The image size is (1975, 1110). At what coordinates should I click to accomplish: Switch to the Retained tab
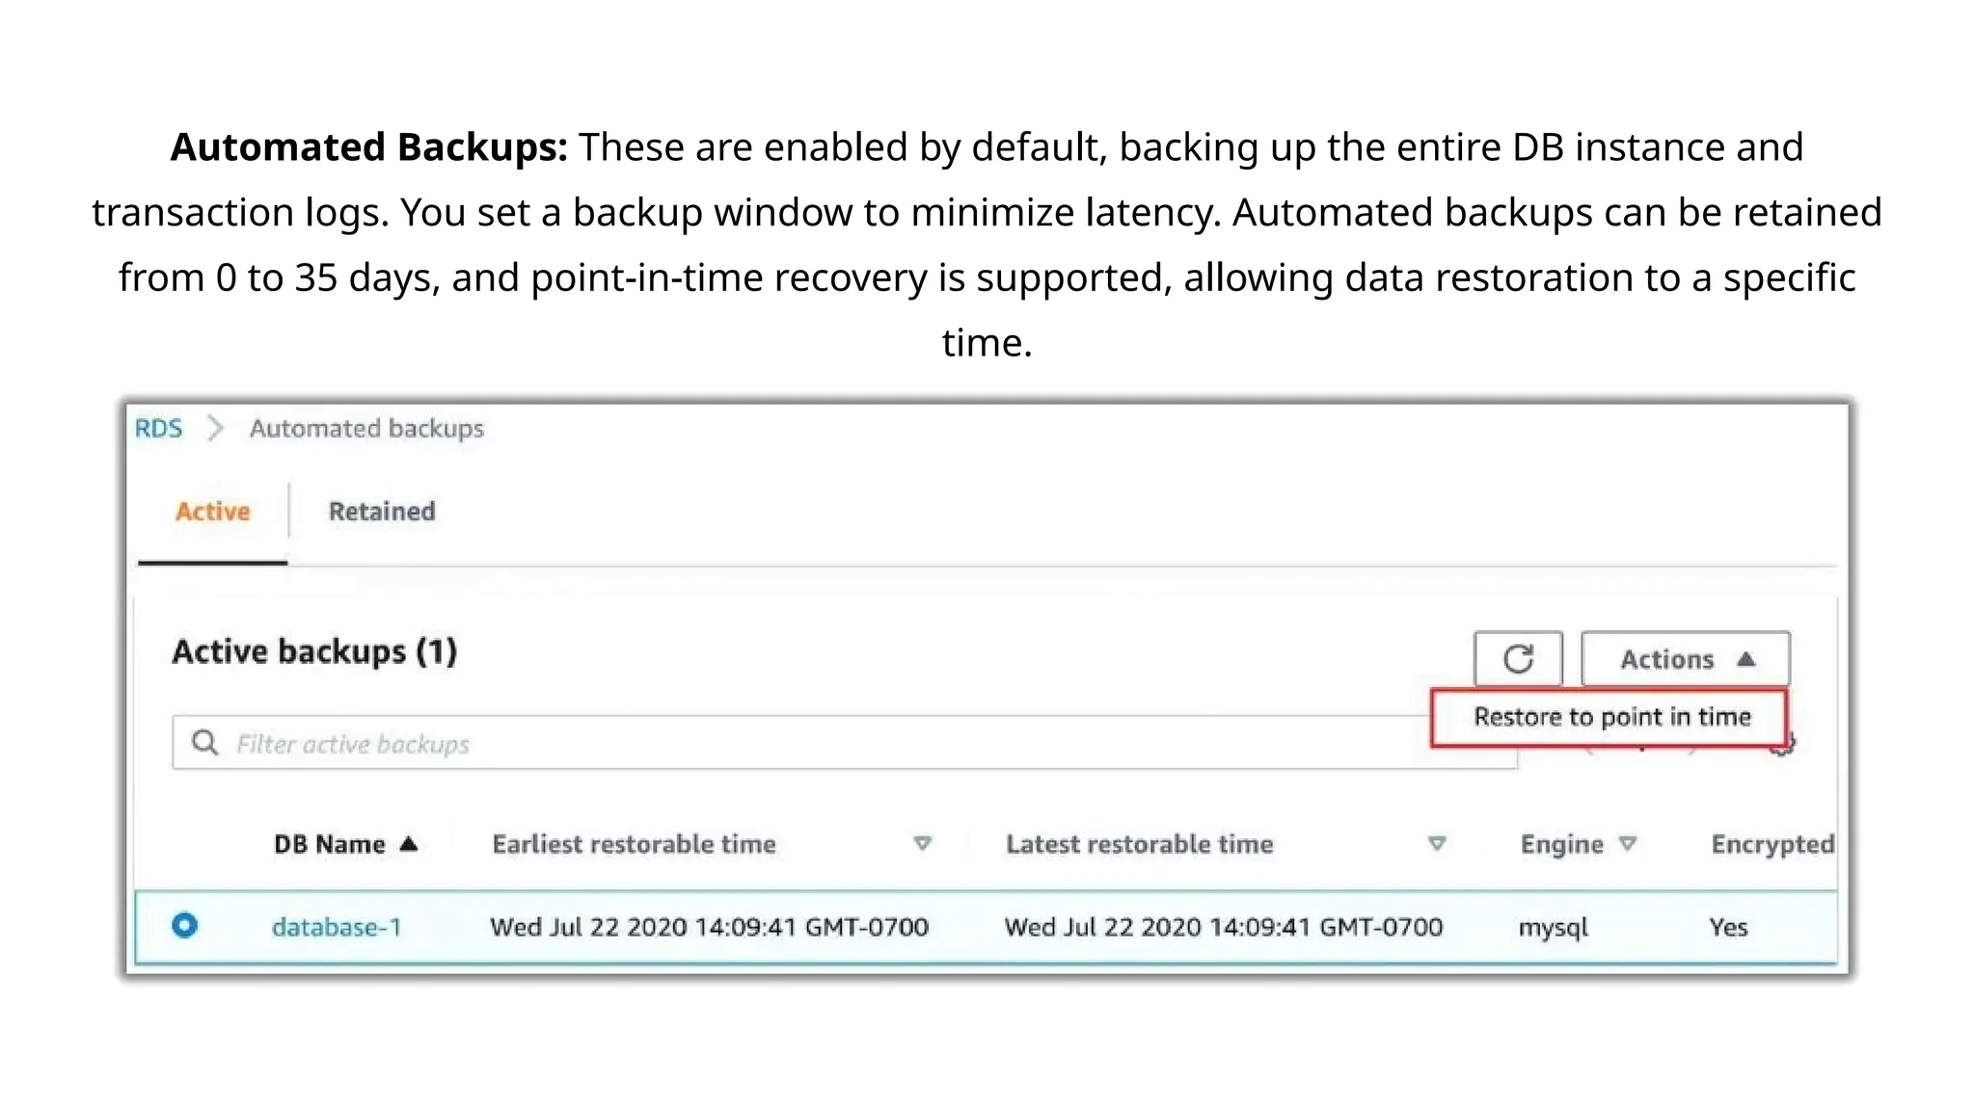point(382,512)
